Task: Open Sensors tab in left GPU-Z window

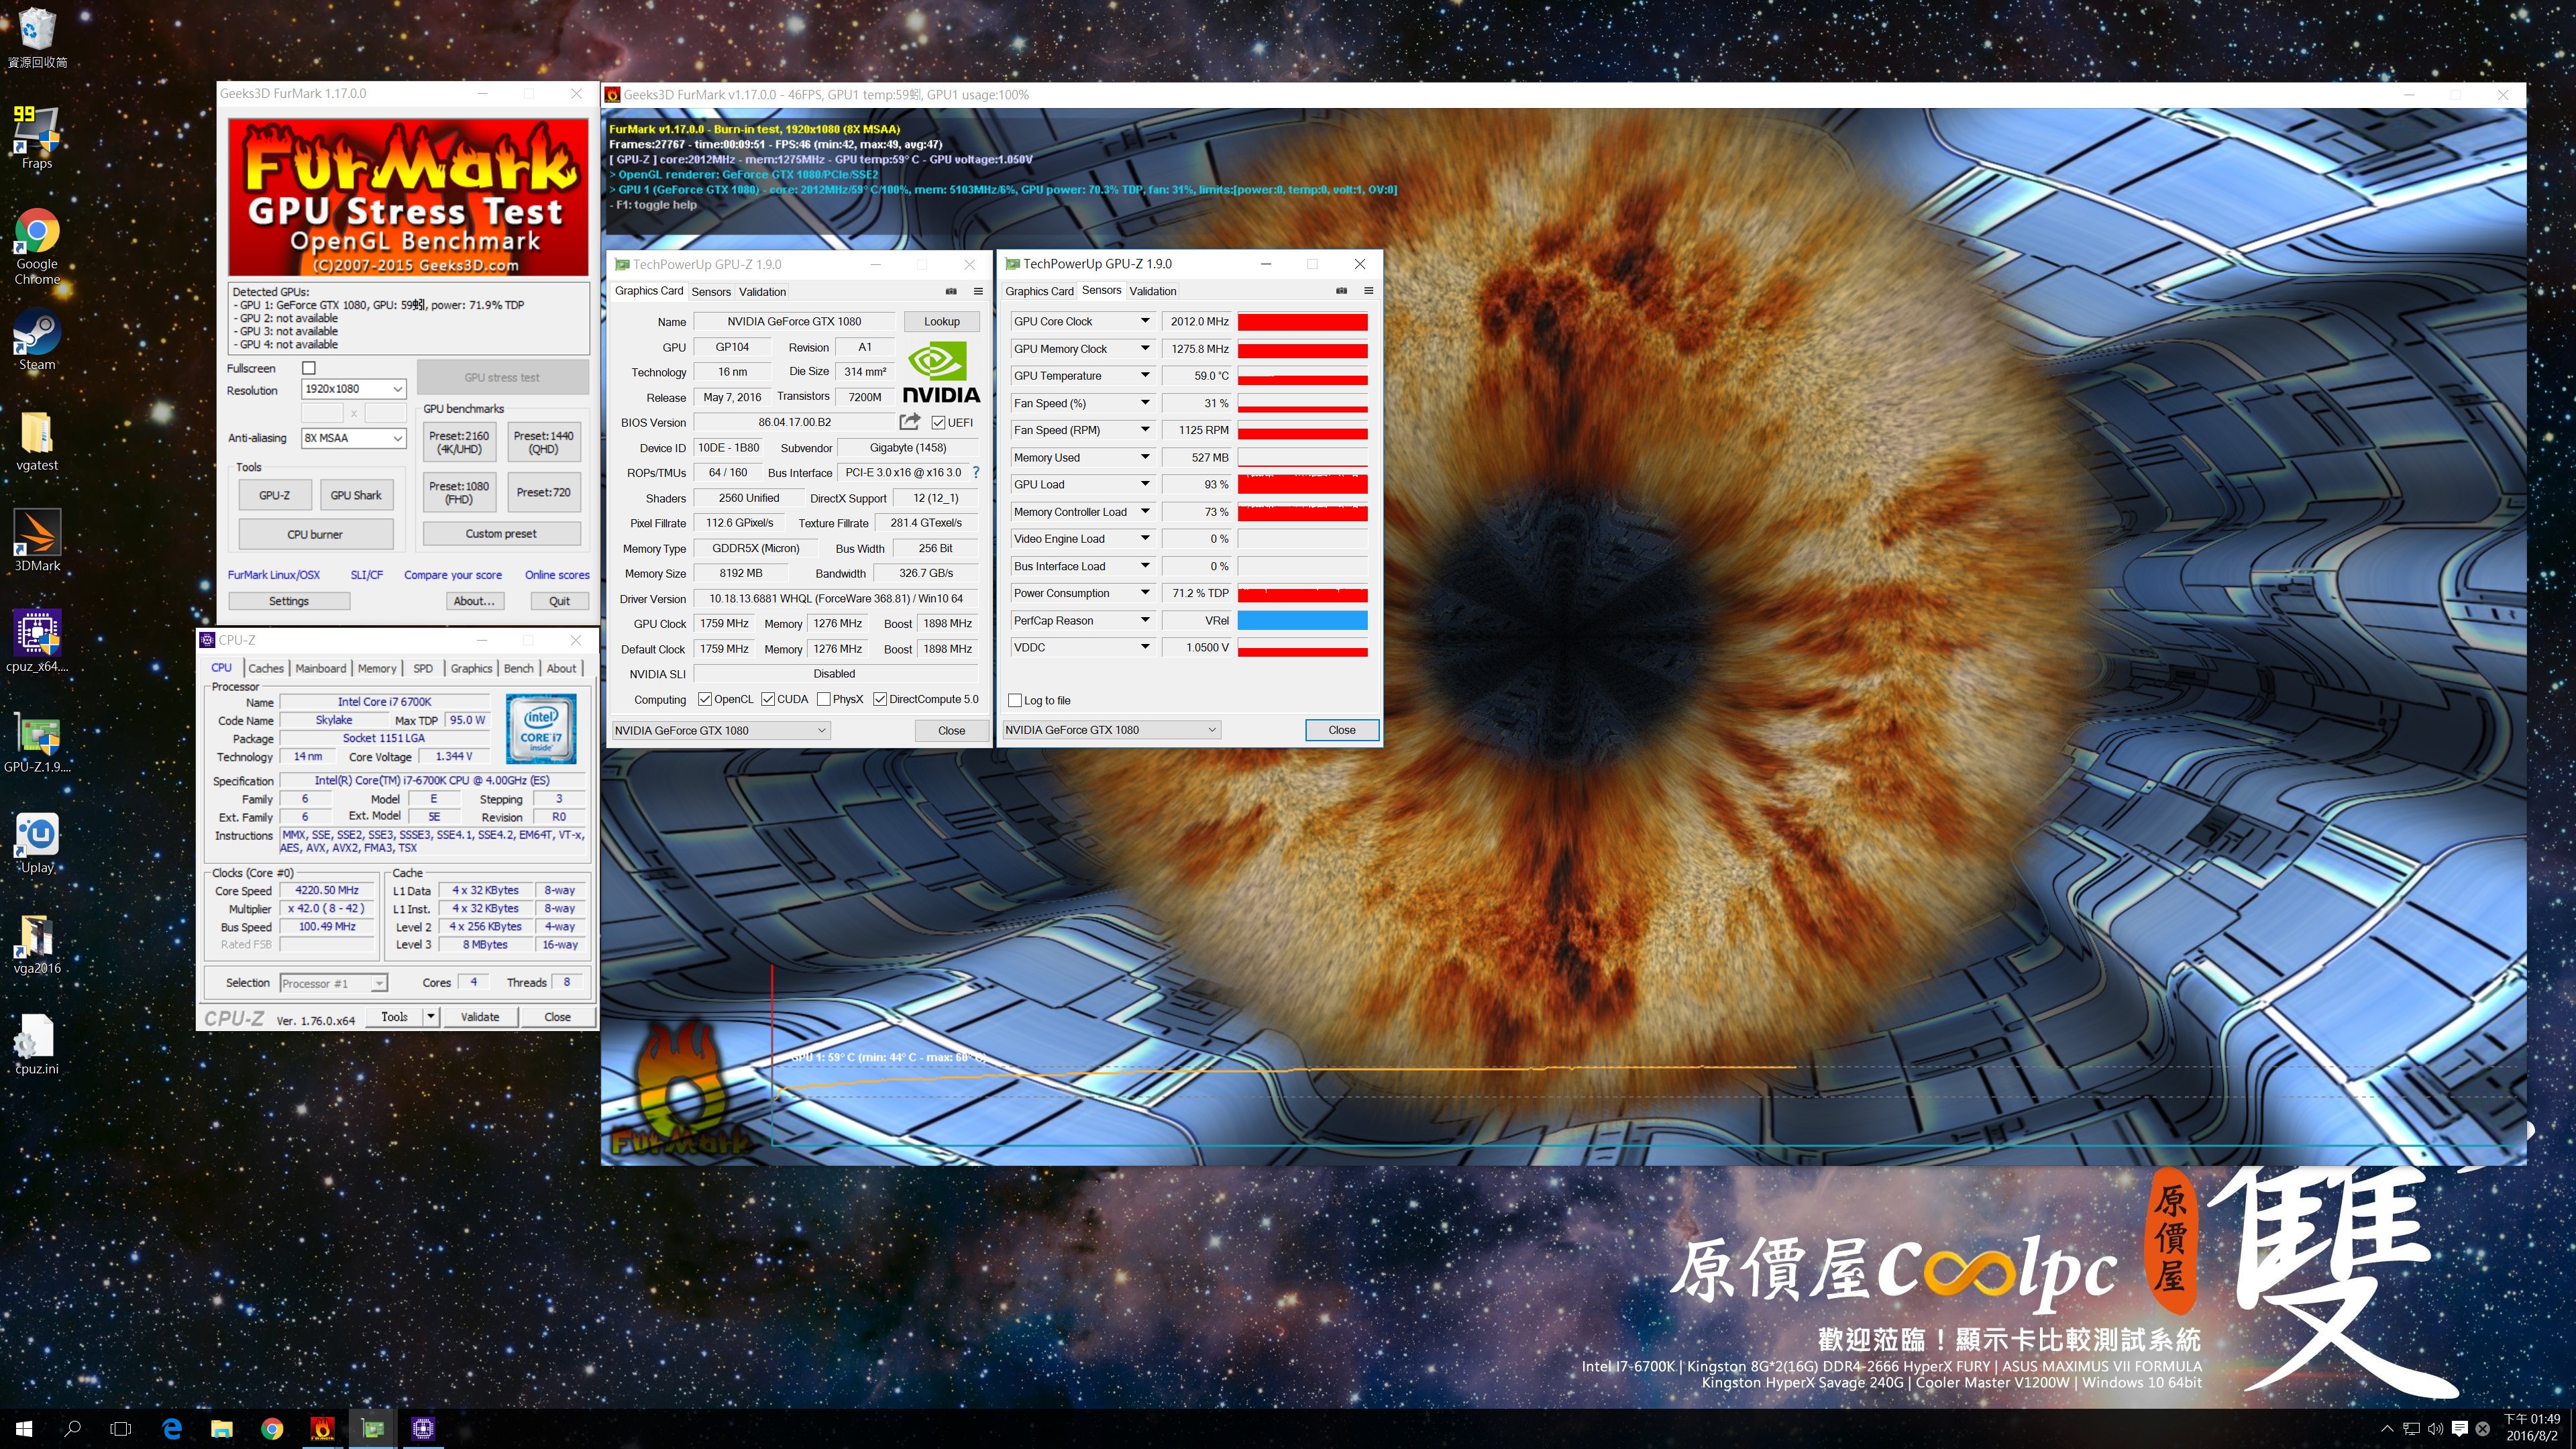Action: click(x=711, y=292)
